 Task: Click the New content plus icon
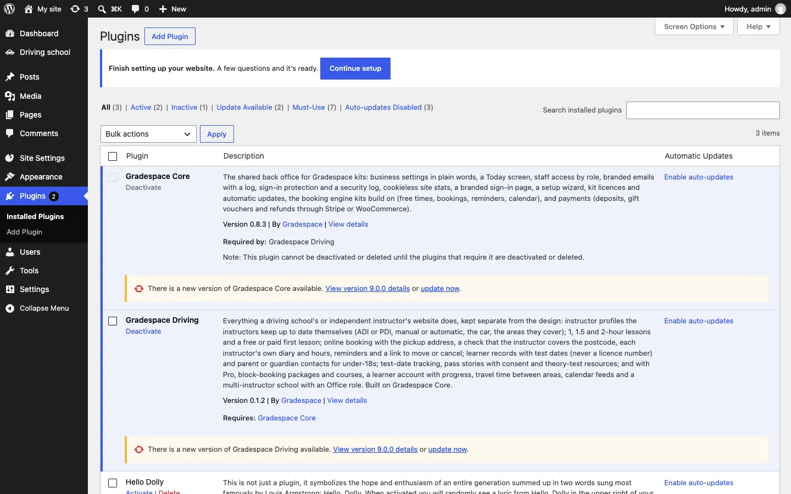click(163, 9)
